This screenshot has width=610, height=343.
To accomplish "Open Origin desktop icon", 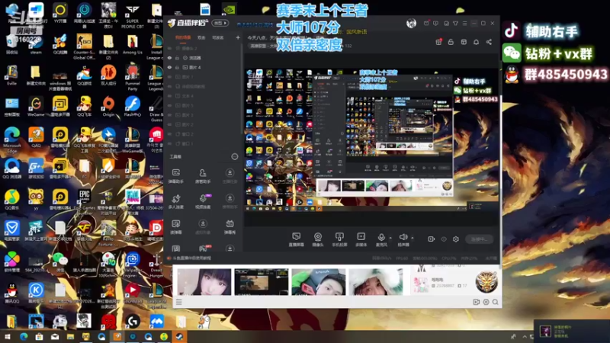I will tap(108, 106).
